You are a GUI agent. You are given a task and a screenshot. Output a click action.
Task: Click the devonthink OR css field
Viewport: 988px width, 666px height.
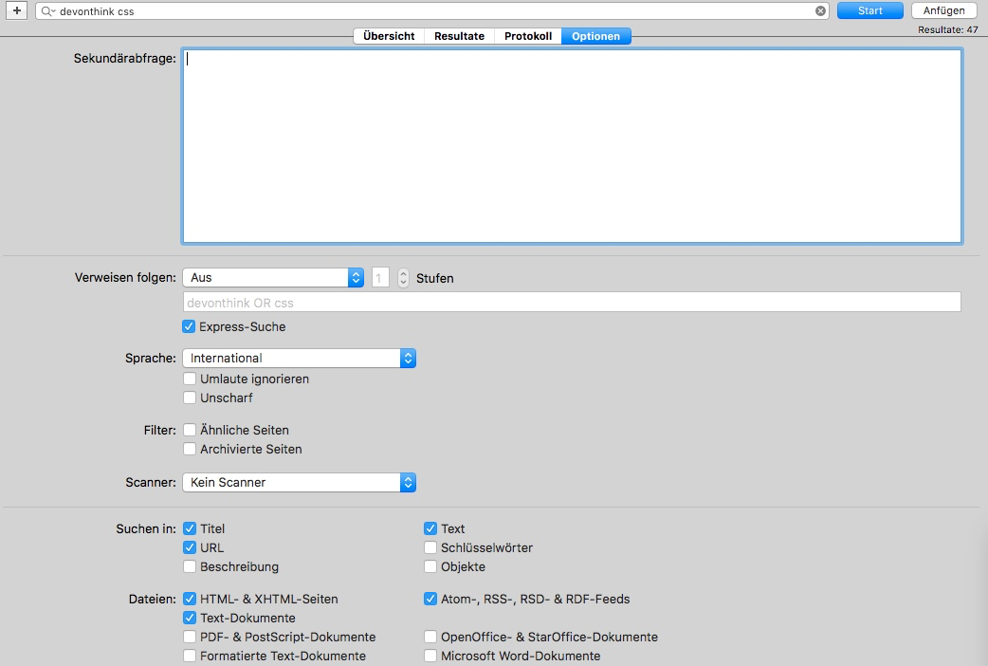point(571,303)
